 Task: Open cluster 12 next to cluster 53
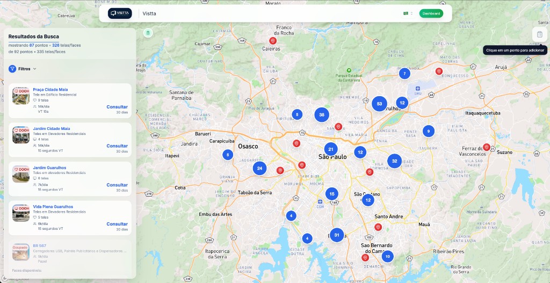tap(402, 103)
